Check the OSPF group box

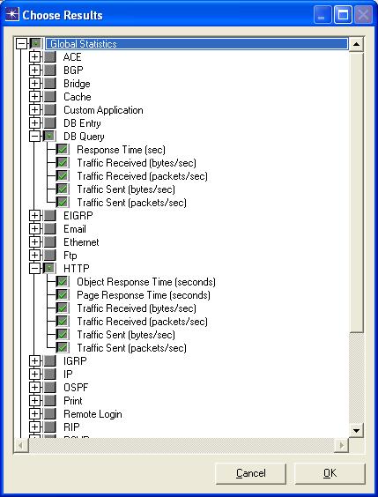pyautogui.click(x=49, y=388)
